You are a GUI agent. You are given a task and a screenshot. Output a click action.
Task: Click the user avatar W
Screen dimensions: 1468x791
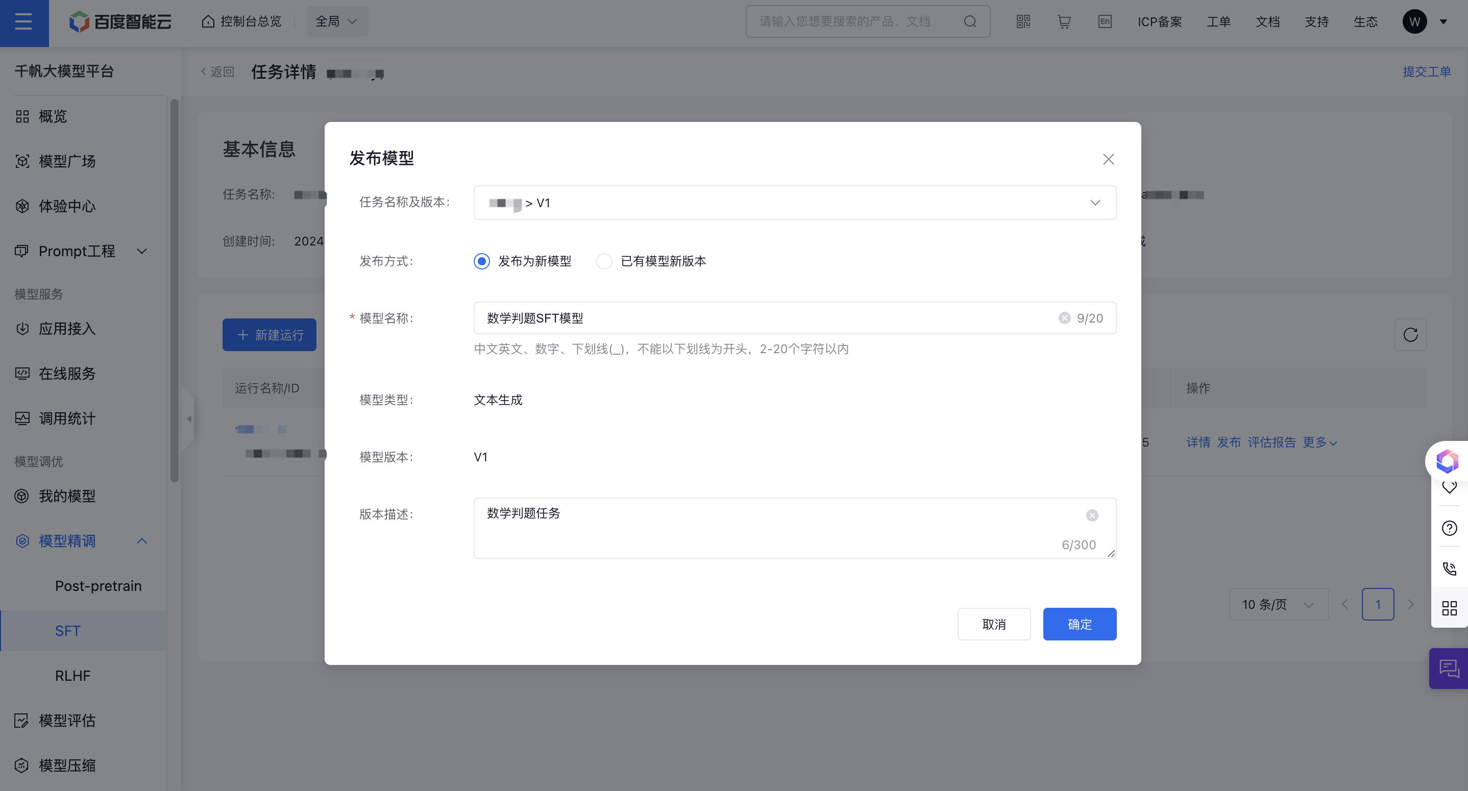1414,21
